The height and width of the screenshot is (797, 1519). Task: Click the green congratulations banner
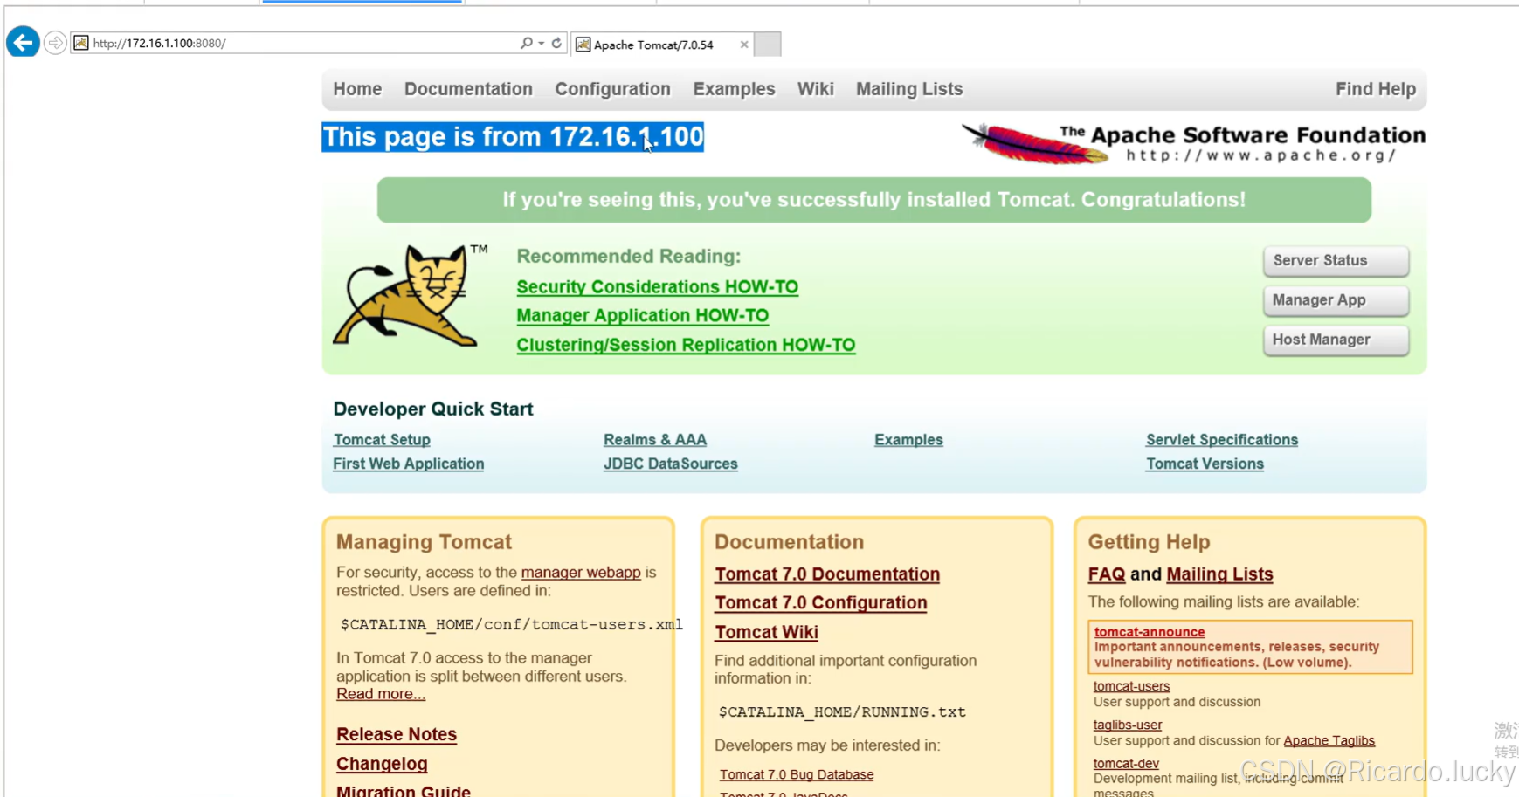pos(874,200)
